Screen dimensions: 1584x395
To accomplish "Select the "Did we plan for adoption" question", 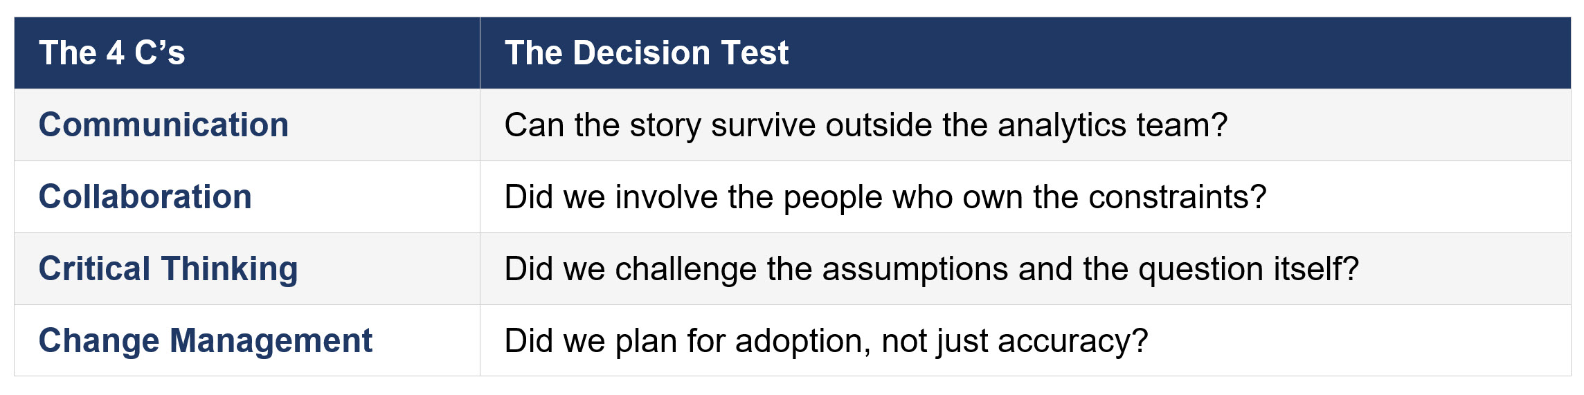I will 826,341.
